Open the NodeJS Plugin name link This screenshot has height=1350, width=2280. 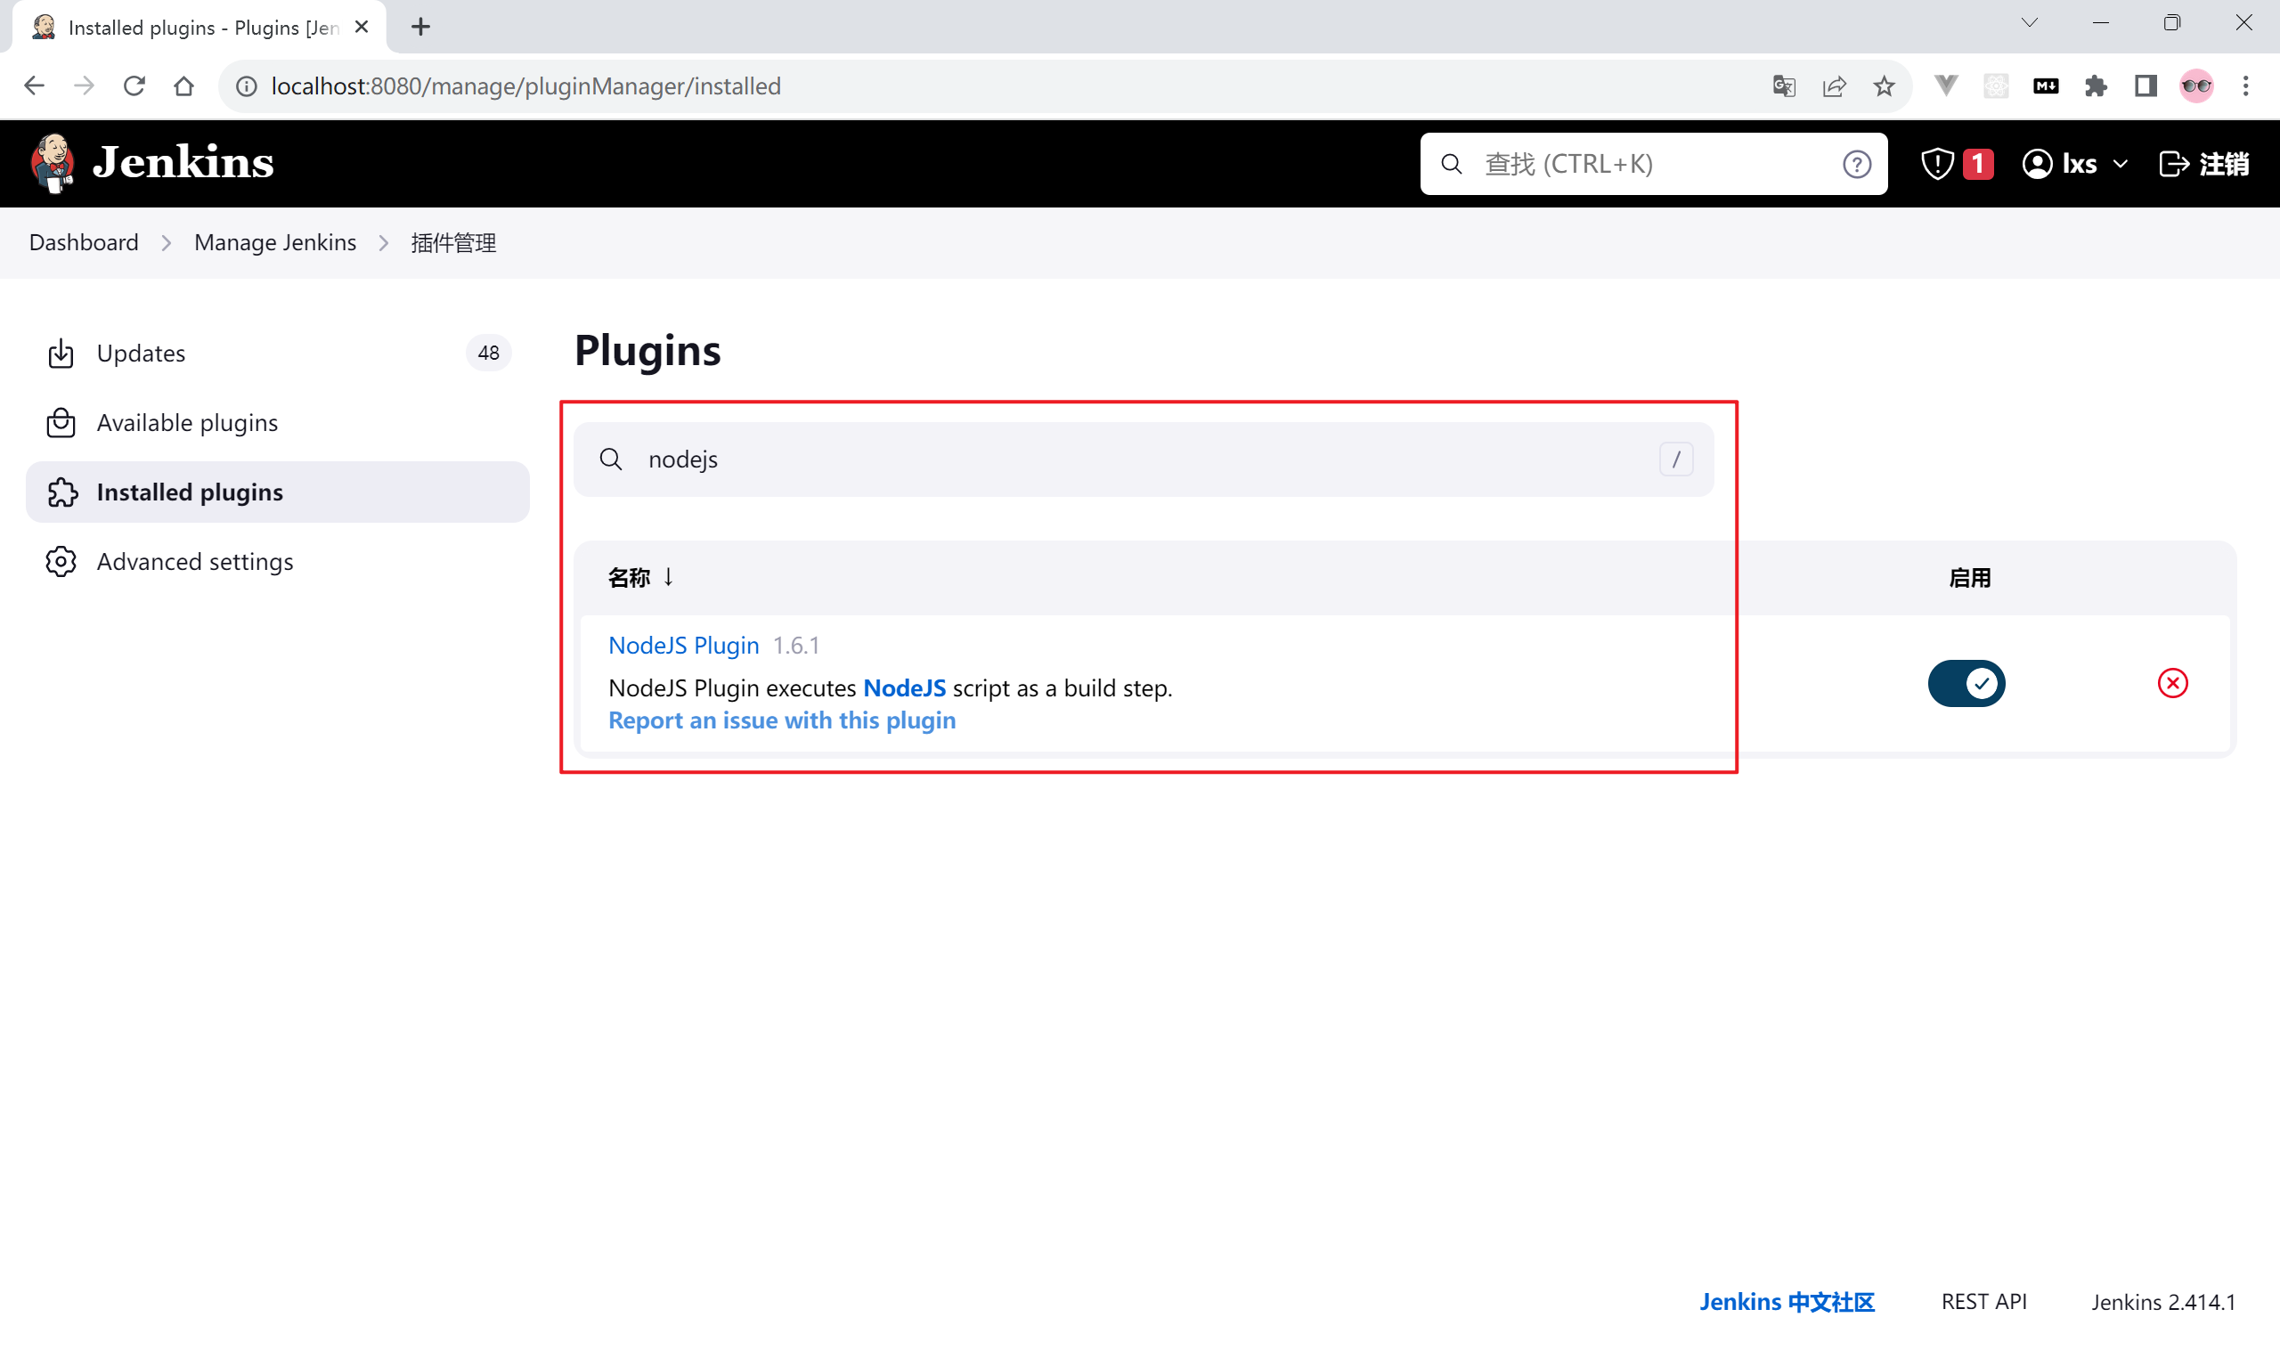[x=683, y=645]
